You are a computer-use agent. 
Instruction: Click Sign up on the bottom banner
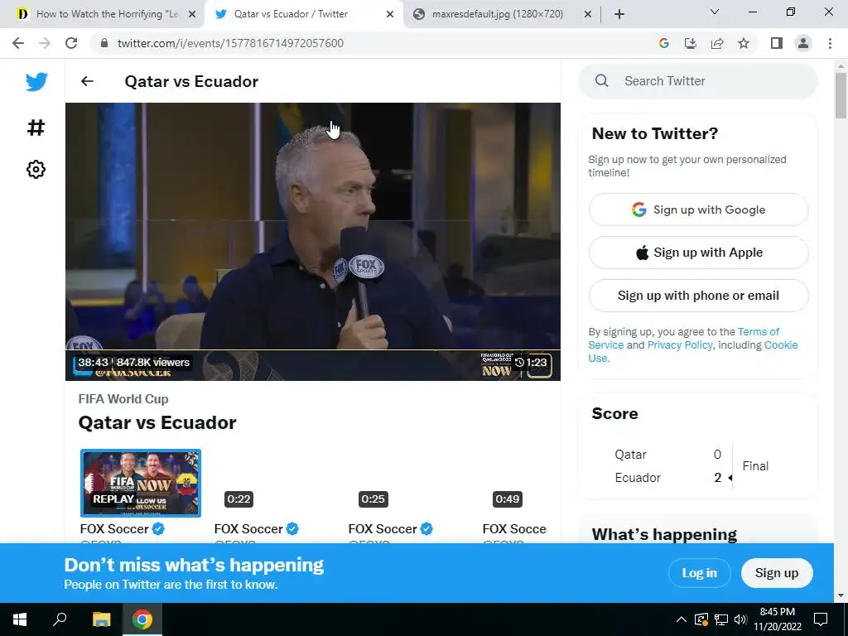[777, 573]
